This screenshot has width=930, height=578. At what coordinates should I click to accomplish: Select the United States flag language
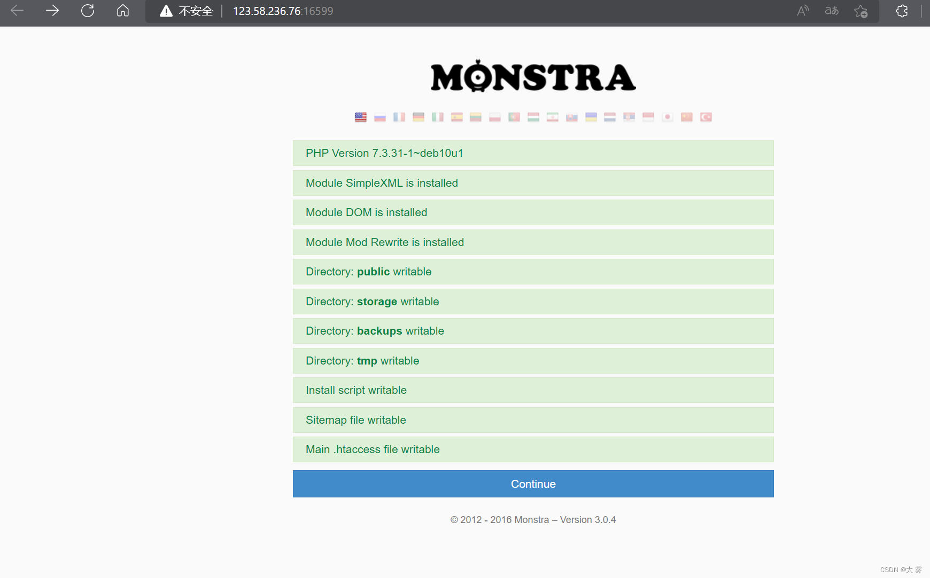point(361,117)
